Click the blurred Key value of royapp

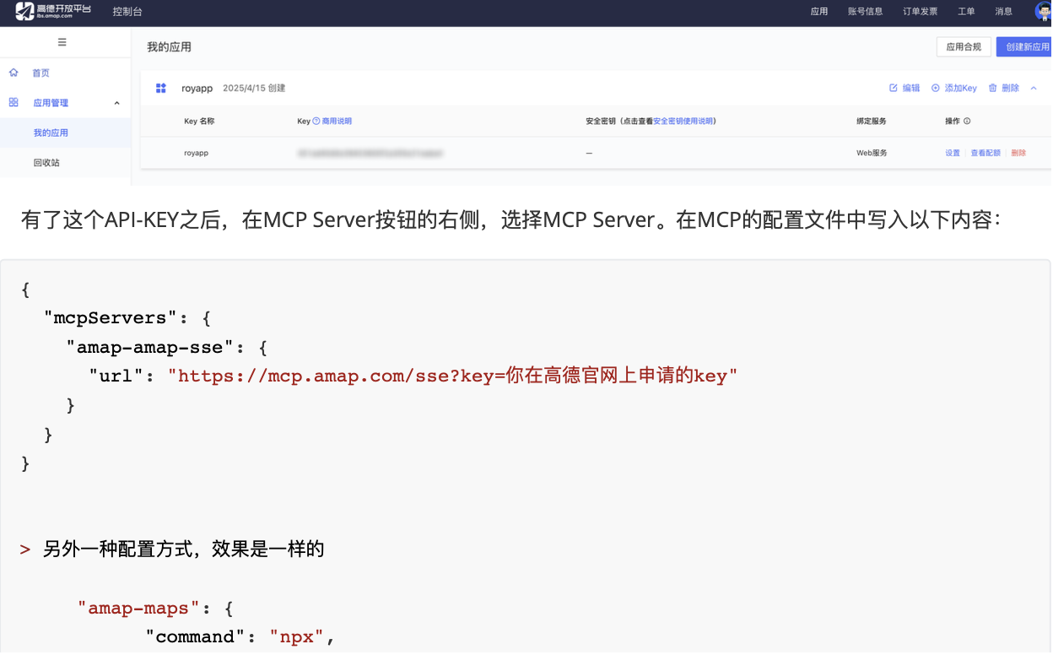click(x=370, y=154)
